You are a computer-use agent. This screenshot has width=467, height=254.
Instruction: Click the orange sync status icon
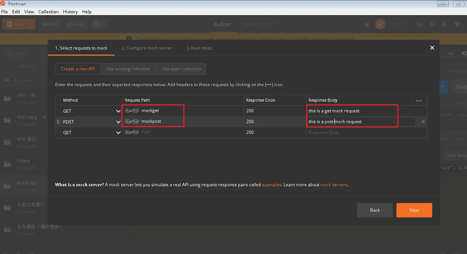[380, 24]
